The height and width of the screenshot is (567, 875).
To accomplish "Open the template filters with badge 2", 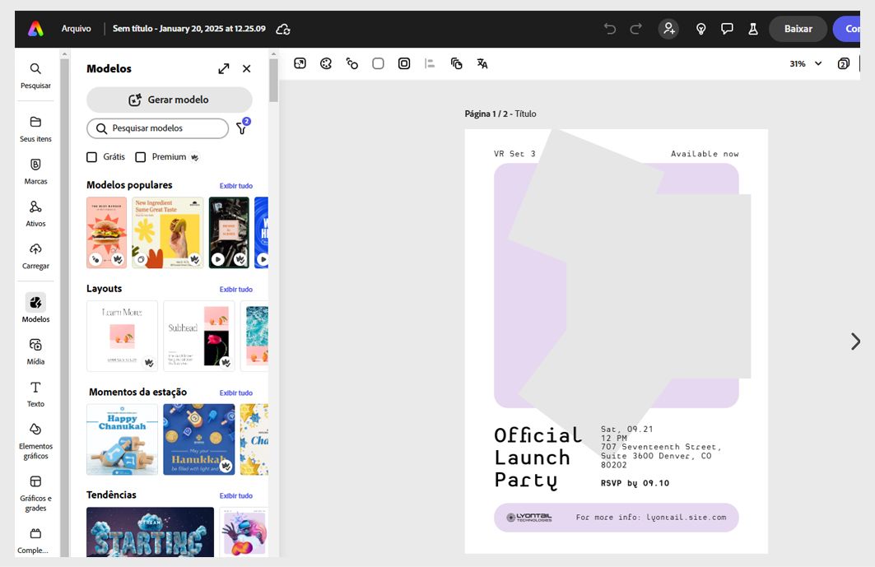I will [x=241, y=128].
